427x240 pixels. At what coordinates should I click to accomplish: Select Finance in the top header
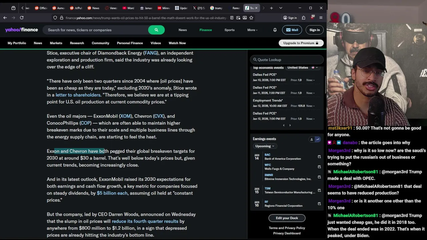205,30
